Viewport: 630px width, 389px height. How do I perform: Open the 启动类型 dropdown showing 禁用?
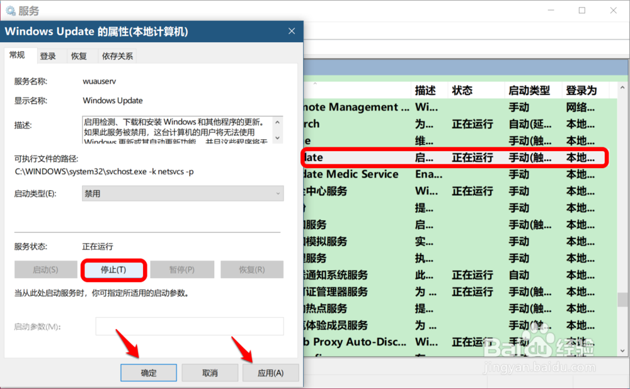pyautogui.click(x=183, y=193)
